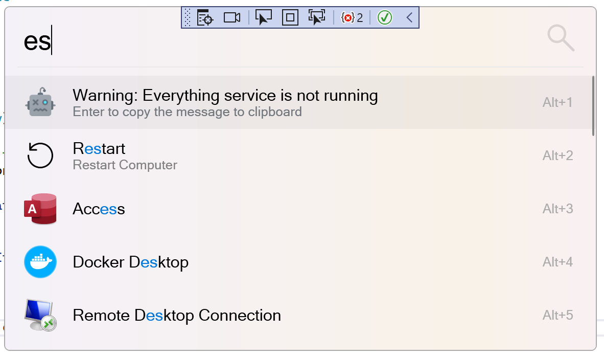Click the Alt+4 hotkey label
This screenshot has width=604, height=356.
pos(557,262)
